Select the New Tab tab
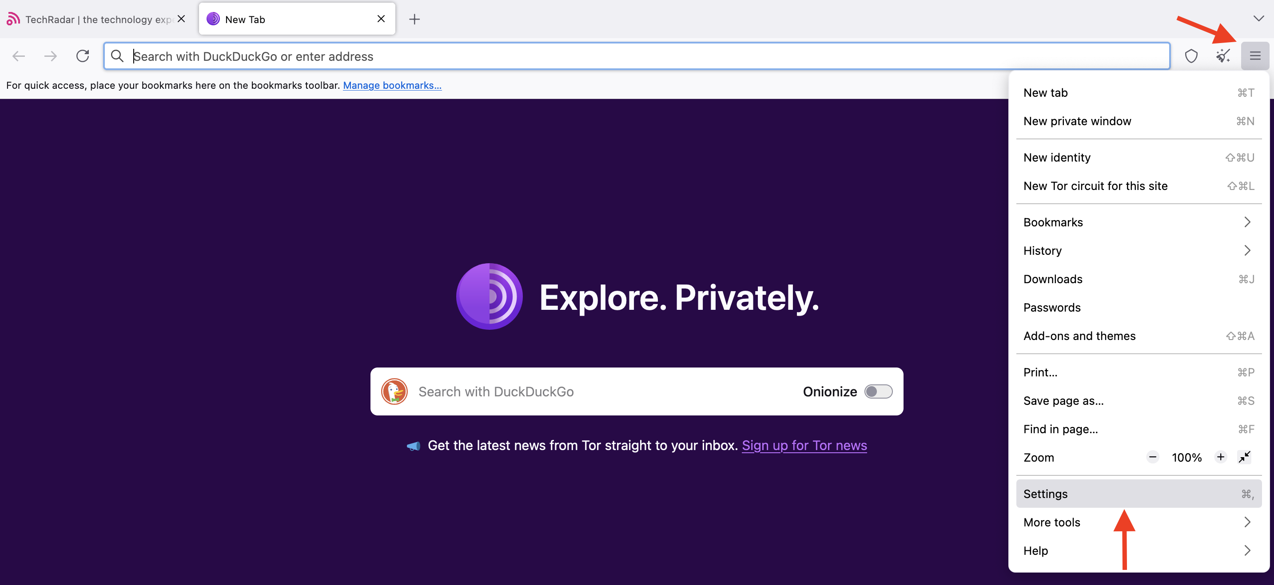This screenshot has height=585, width=1274. [297, 19]
